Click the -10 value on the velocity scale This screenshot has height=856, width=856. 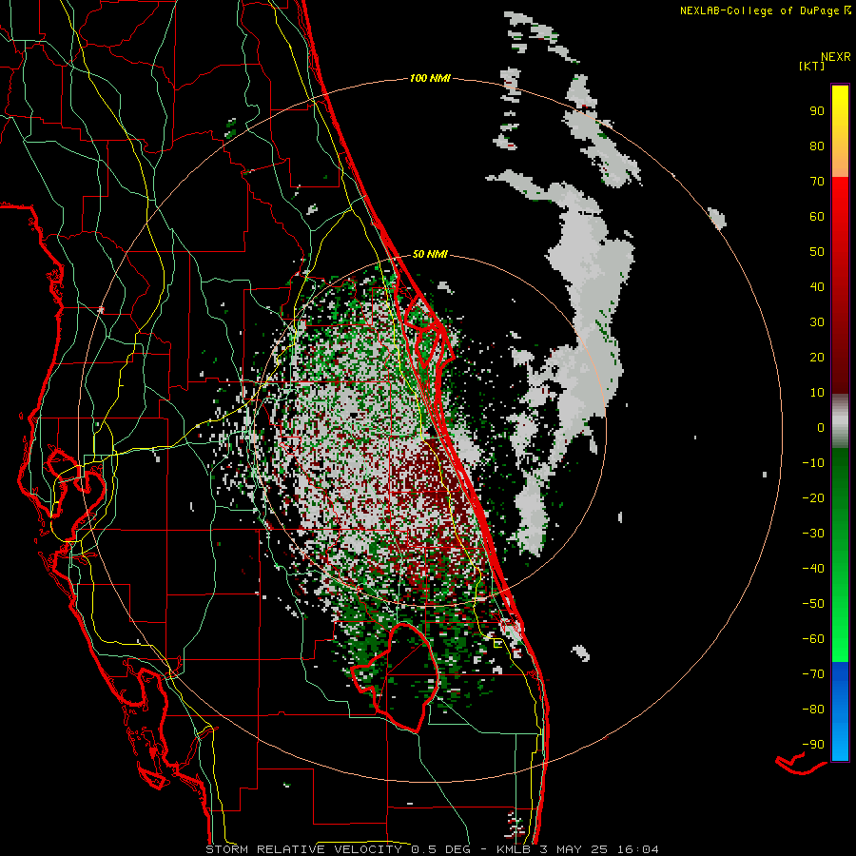pos(813,463)
